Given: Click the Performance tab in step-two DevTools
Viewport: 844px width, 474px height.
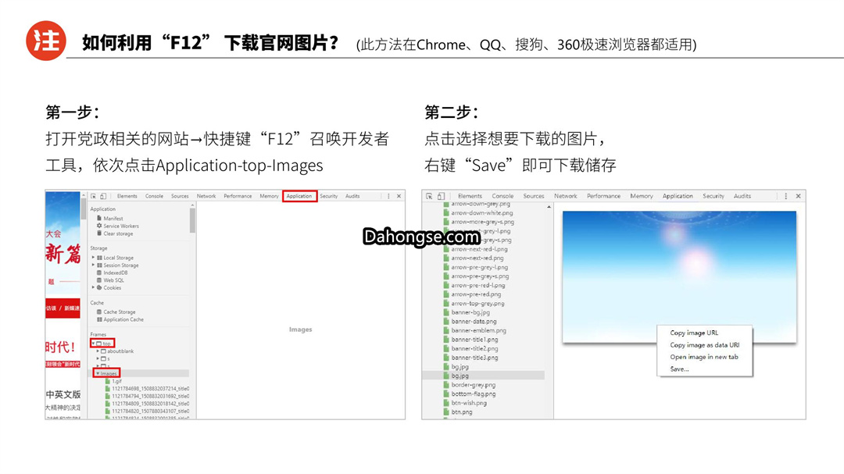Looking at the screenshot, I should point(603,196).
